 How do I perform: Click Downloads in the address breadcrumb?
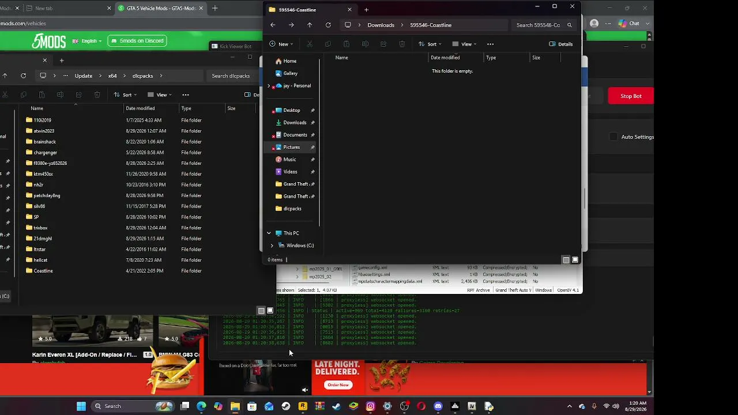pyautogui.click(x=381, y=25)
